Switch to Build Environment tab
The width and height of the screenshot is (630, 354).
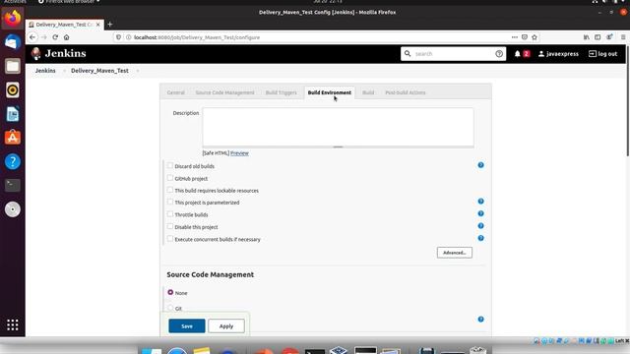point(330,92)
